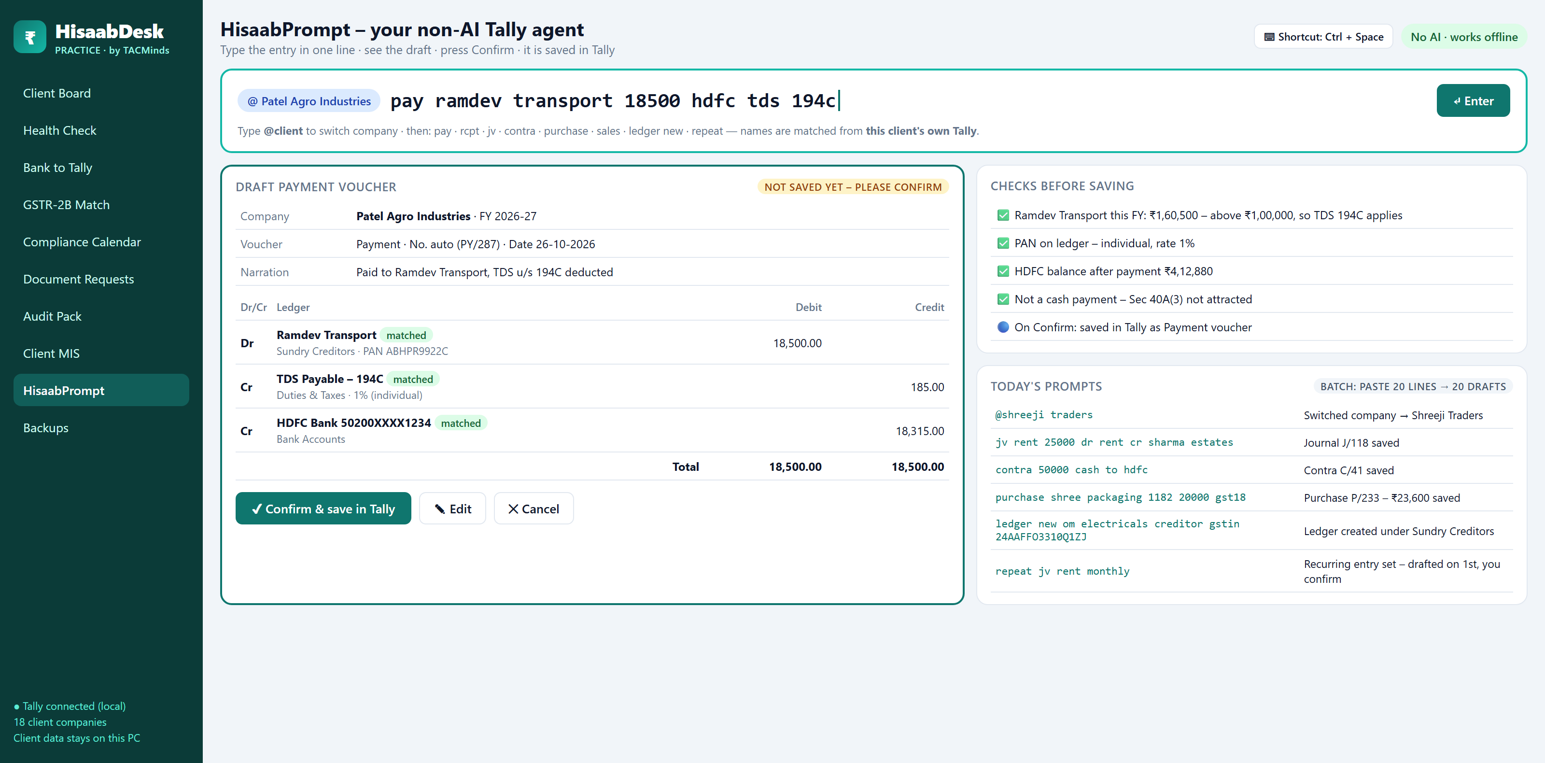Click Tally connected (local) status
Viewport: 1545px width, 763px height.
click(70, 706)
